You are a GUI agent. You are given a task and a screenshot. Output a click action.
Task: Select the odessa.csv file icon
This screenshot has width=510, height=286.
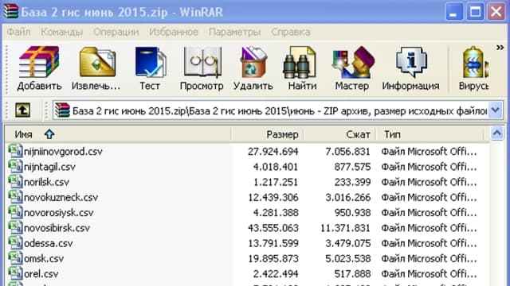(x=15, y=243)
